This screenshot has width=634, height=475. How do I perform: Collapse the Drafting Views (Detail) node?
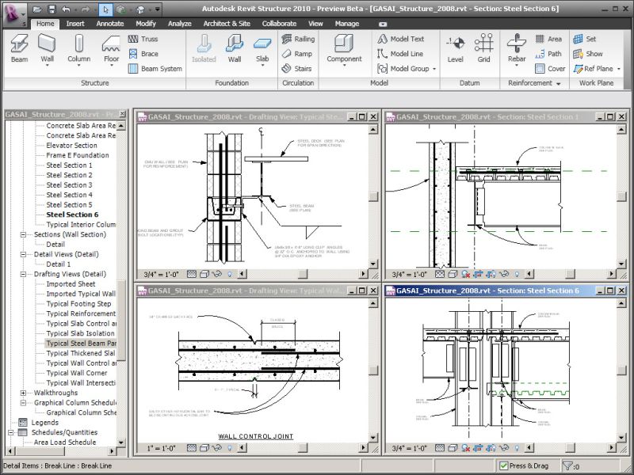(x=23, y=274)
